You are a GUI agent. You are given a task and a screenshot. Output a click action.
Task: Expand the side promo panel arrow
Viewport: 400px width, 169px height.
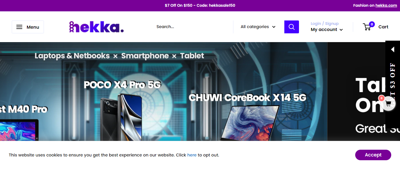point(393,49)
